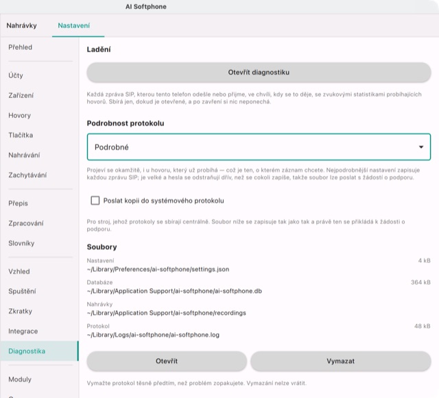Click the settings.json file path

pyautogui.click(x=158, y=269)
